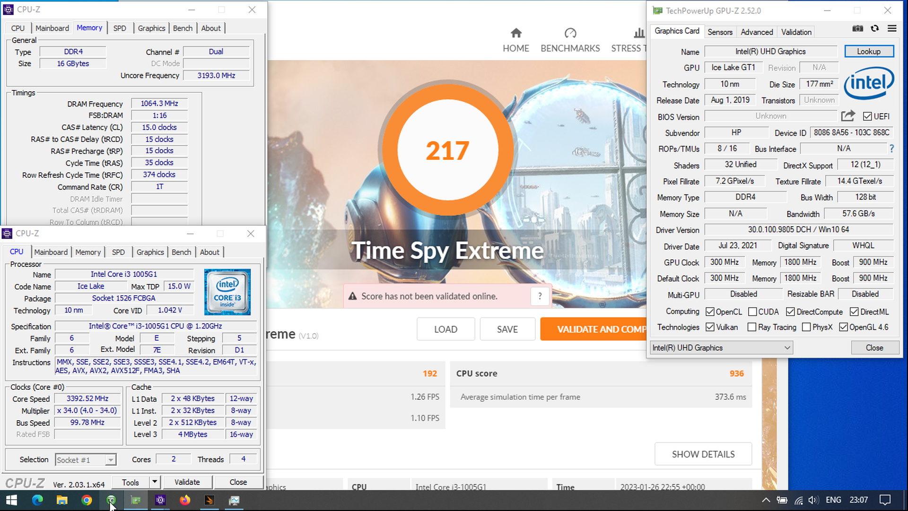Switch to CPU-Z via its purple taskbar icon
The width and height of the screenshot is (908, 511).
(160, 500)
